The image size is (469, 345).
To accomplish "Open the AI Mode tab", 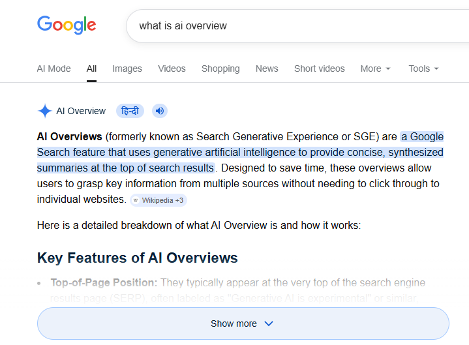I will click(54, 68).
